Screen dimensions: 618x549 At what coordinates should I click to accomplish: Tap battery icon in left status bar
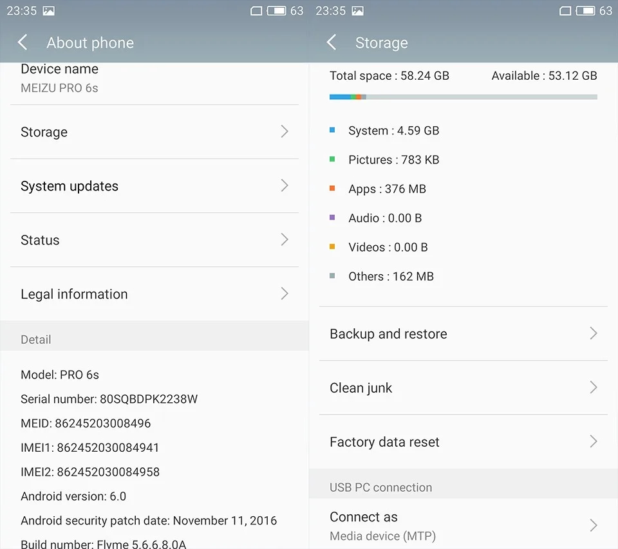(x=276, y=11)
